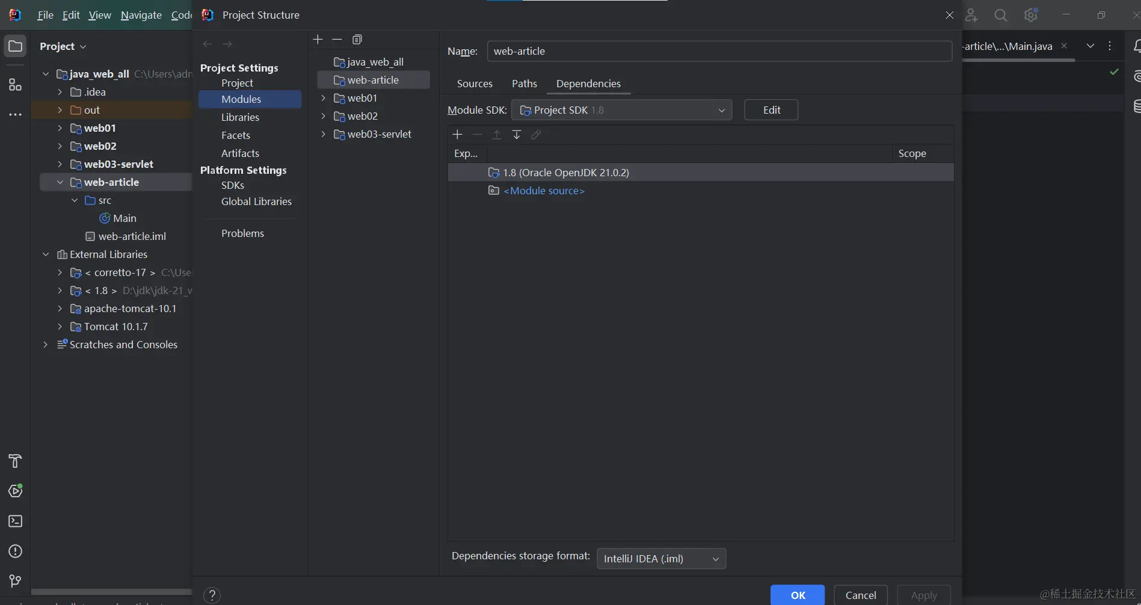Show more tool windows ellipsis
This screenshot has width=1141, height=605.
tap(15, 114)
